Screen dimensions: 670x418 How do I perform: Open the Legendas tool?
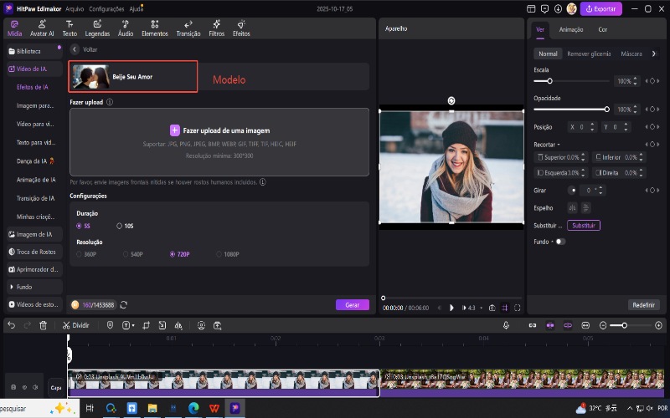97,28
